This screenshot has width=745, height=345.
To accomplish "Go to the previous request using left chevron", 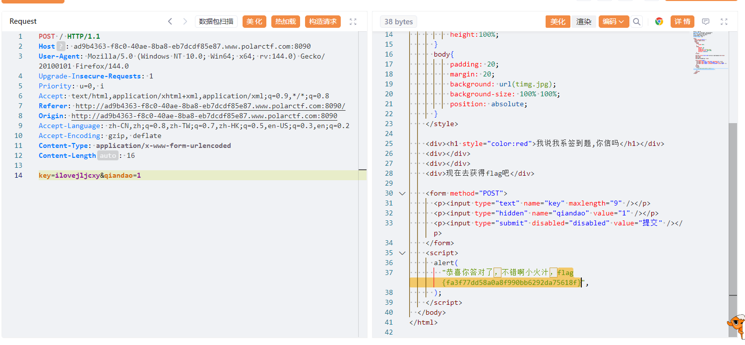I will (x=170, y=21).
